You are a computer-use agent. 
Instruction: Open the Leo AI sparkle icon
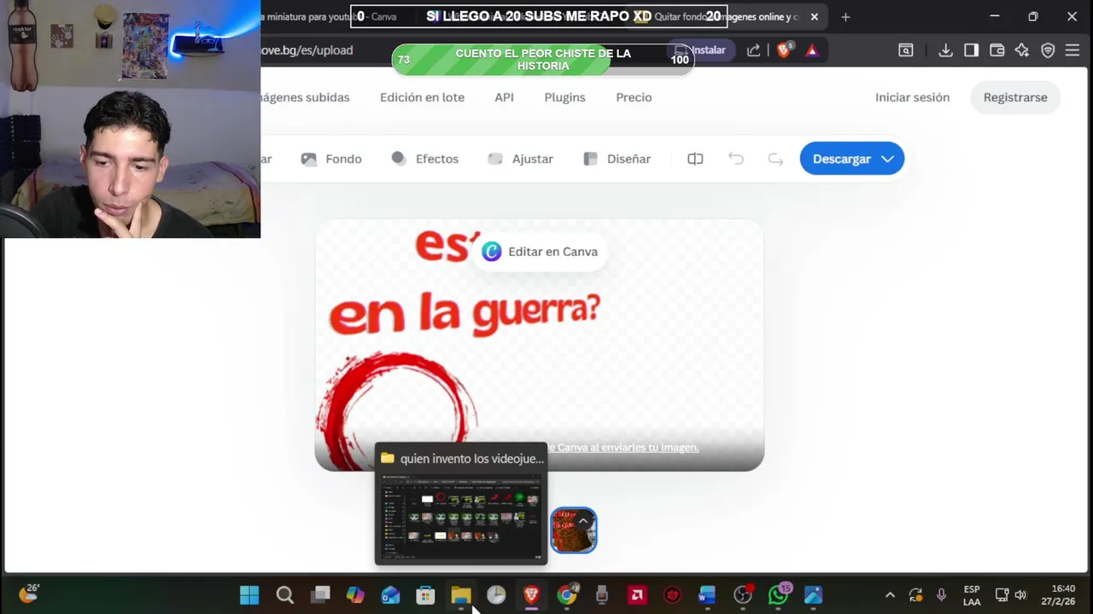pos(1022,50)
